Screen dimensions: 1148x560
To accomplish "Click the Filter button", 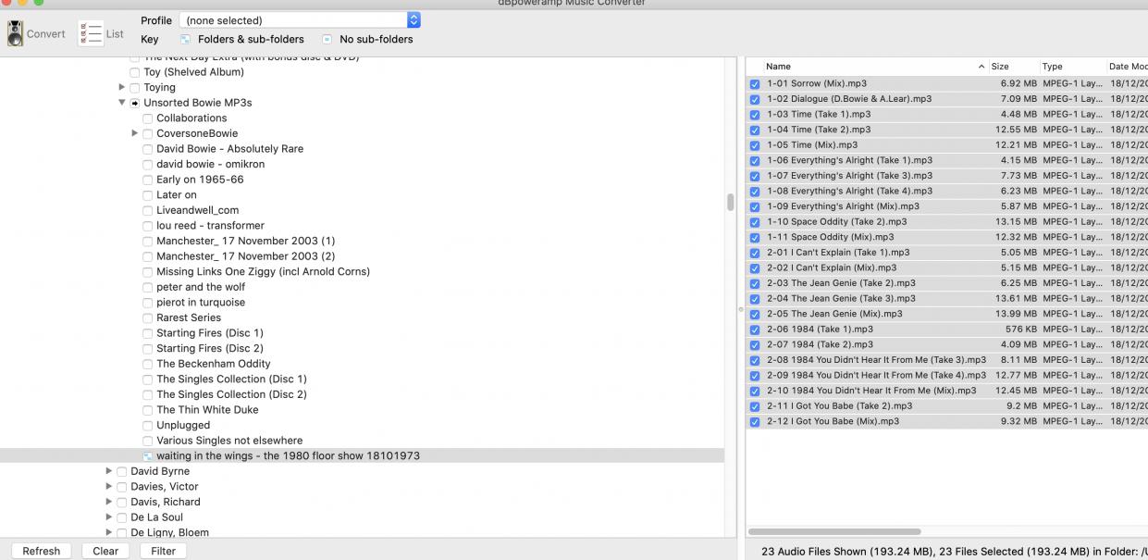I will coord(163,551).
